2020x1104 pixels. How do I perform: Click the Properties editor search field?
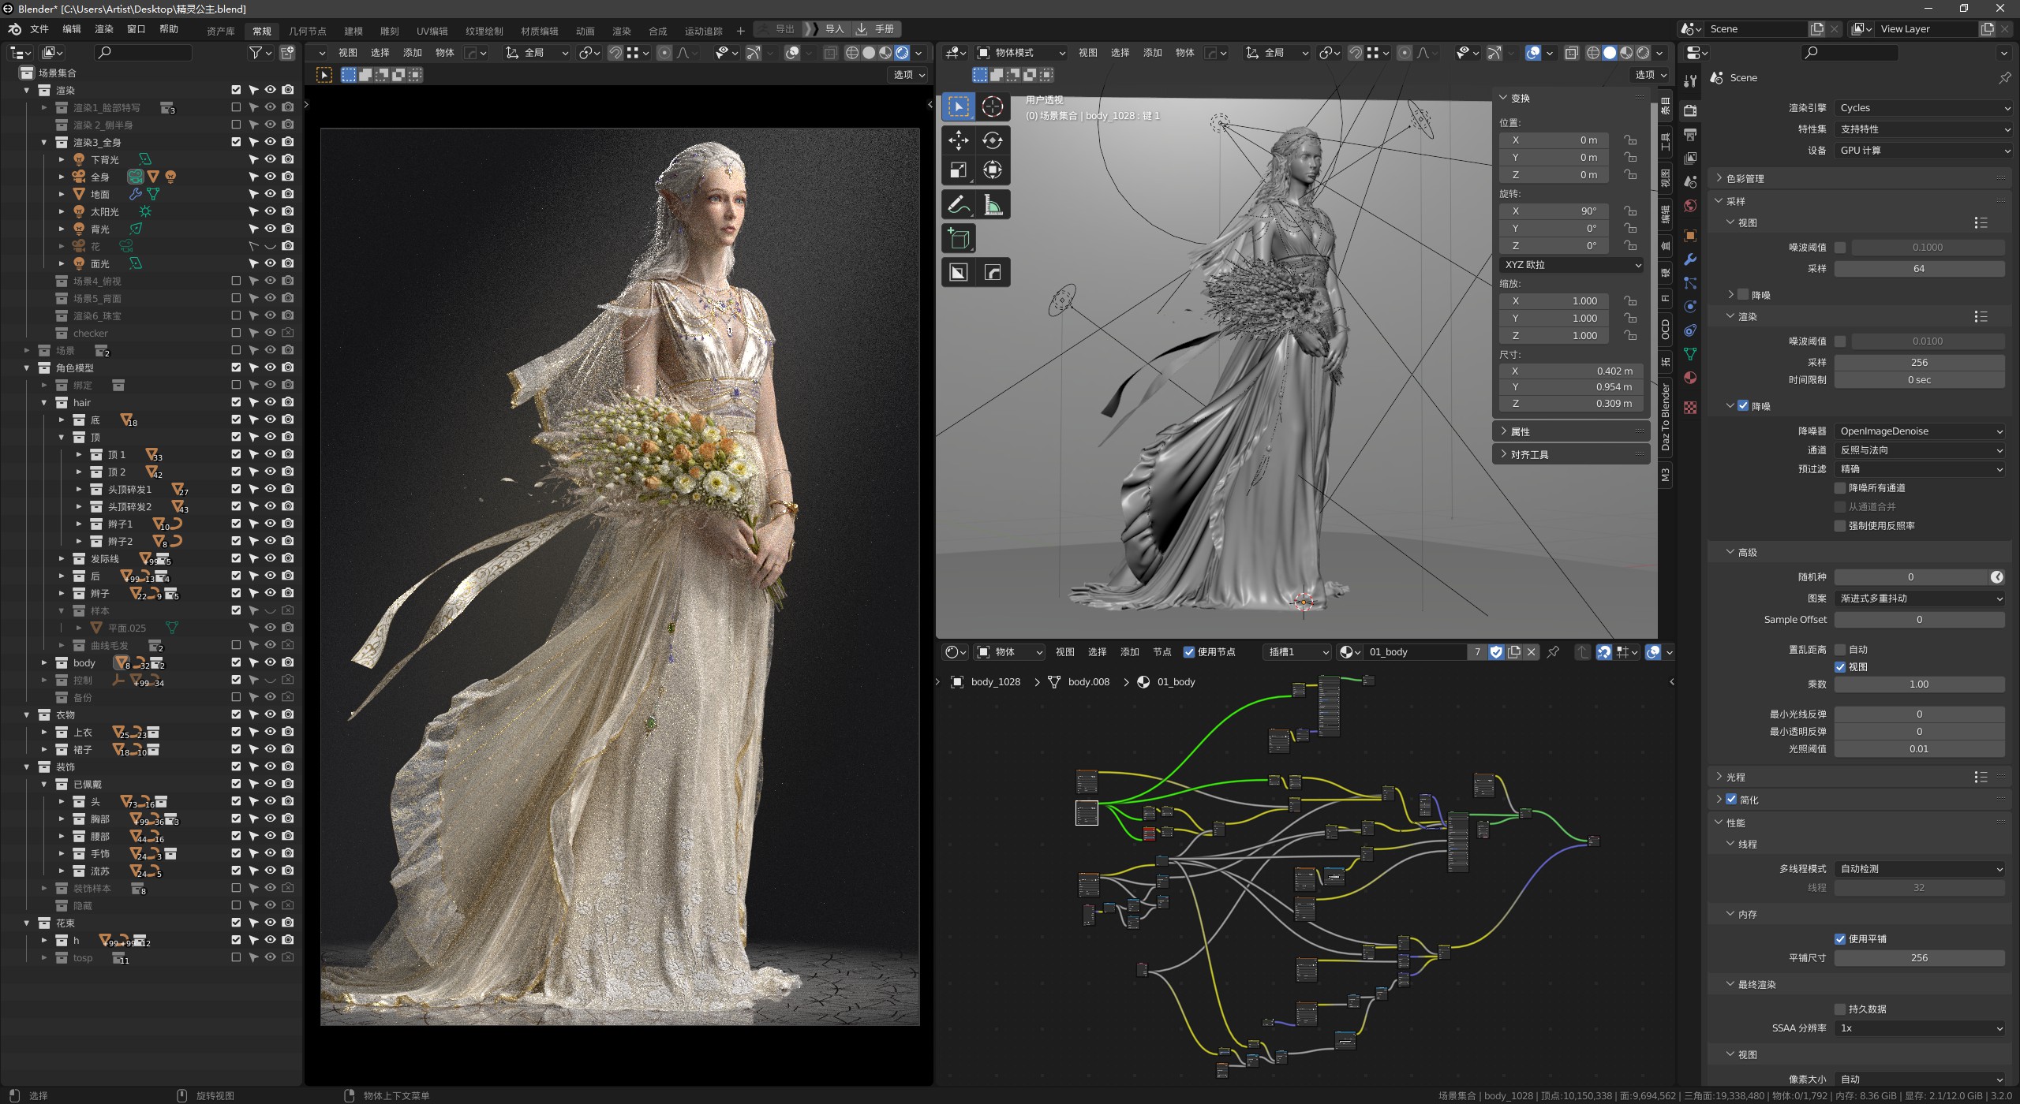[1850, 53]
